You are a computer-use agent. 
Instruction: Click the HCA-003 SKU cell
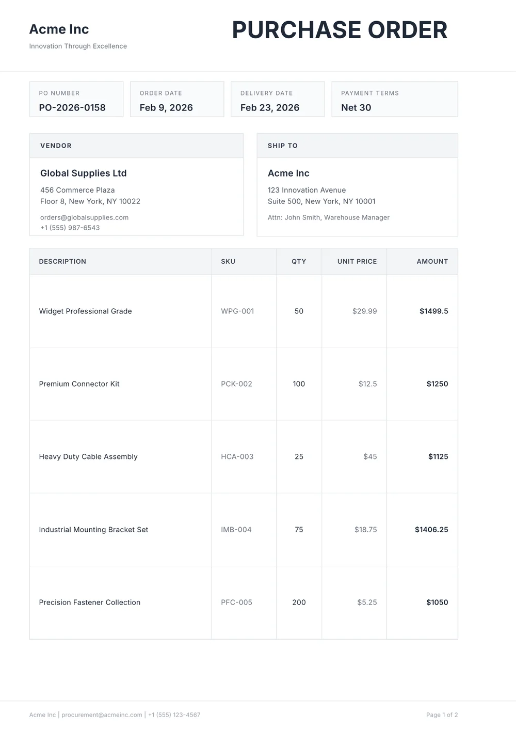pos(236,456)
